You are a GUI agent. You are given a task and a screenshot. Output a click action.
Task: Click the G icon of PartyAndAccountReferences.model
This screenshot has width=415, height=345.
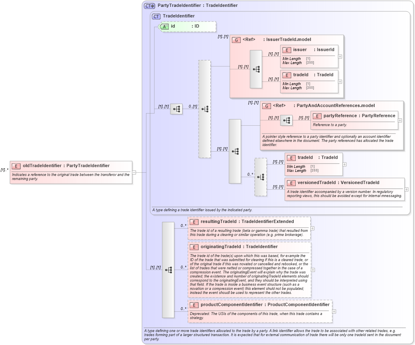[x=267, y=105]
